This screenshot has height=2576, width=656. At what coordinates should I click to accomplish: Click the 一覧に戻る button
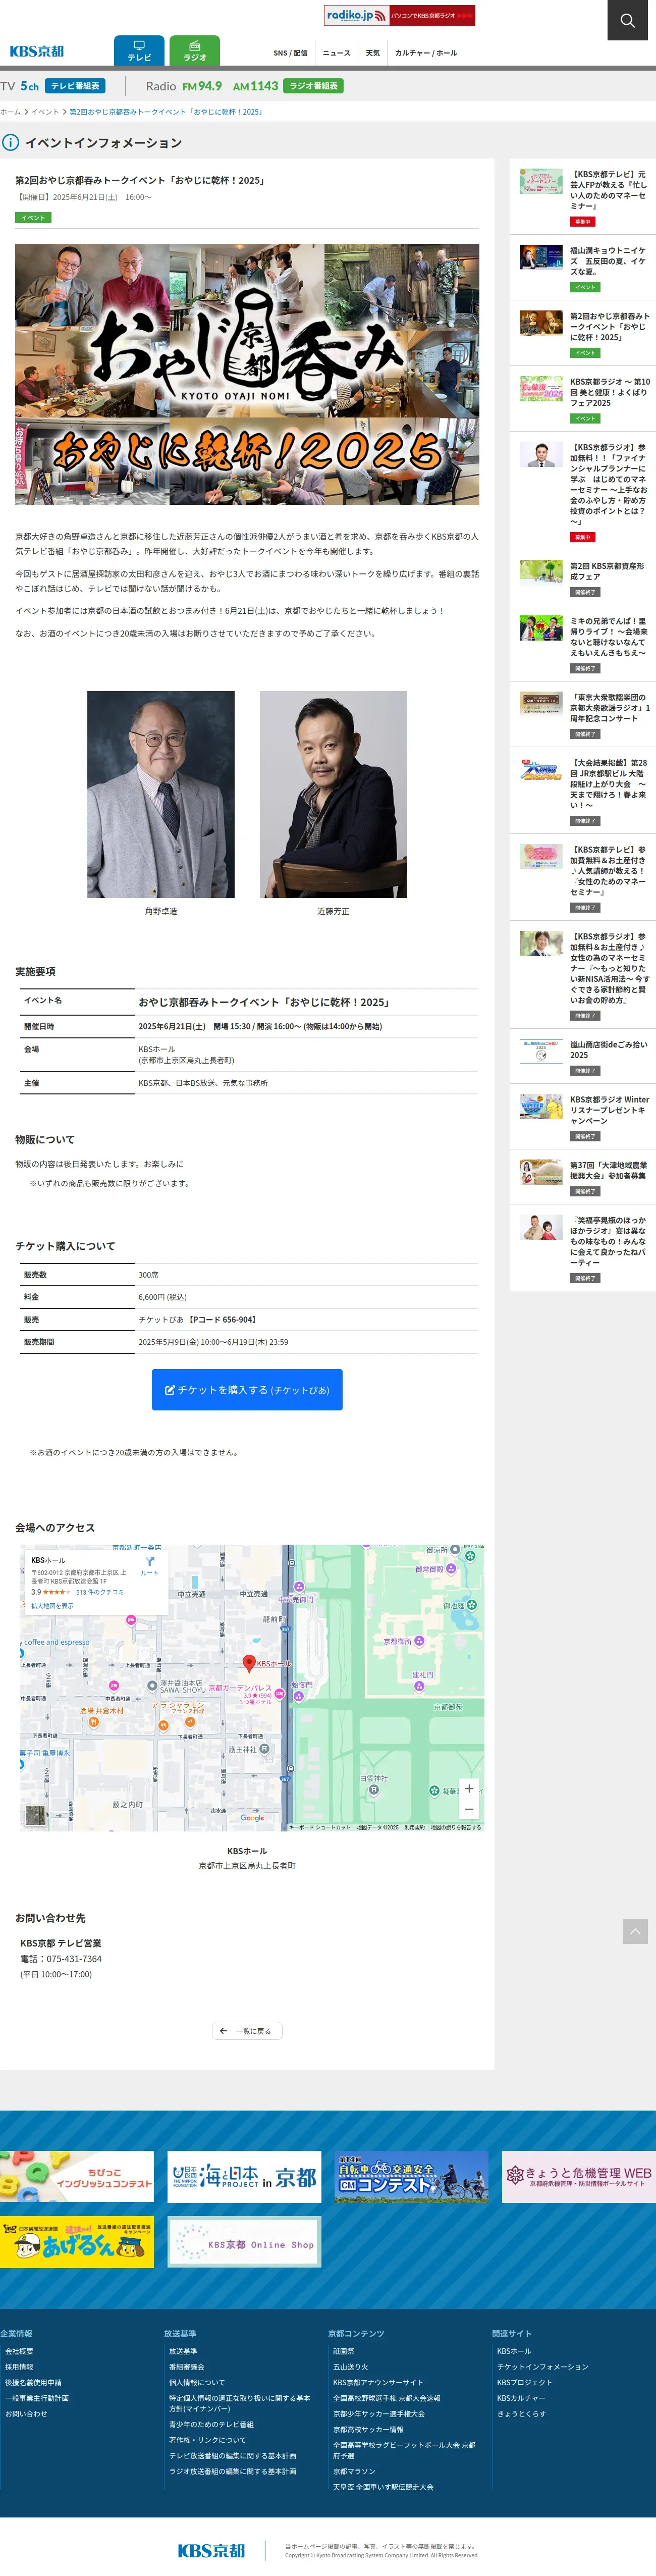pos(247,2030)
